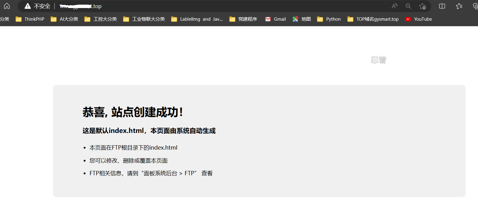Screen dimensions: 478x208
Task: Open the ThinkPHP bookmark folder
Action: tap(30, 19)
